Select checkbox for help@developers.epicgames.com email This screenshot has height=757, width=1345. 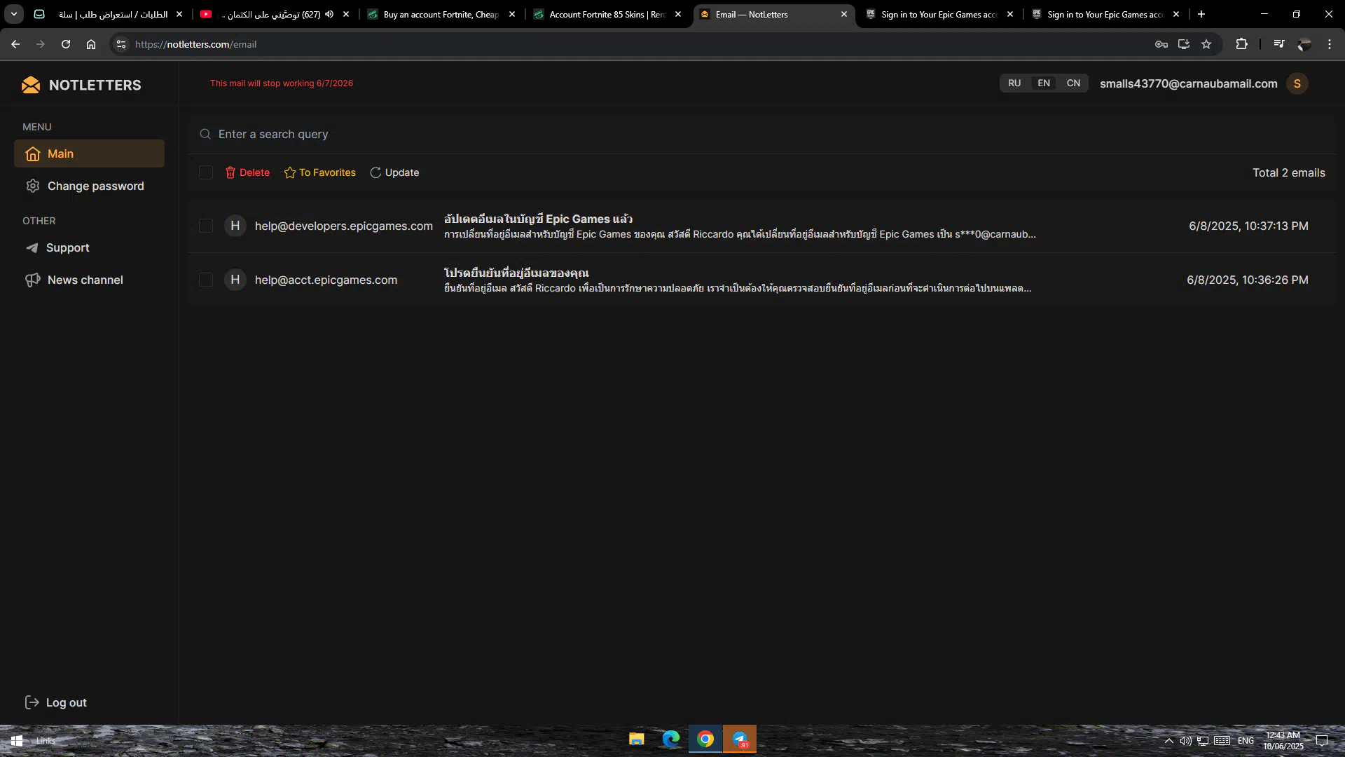click(x=206, y=226)
